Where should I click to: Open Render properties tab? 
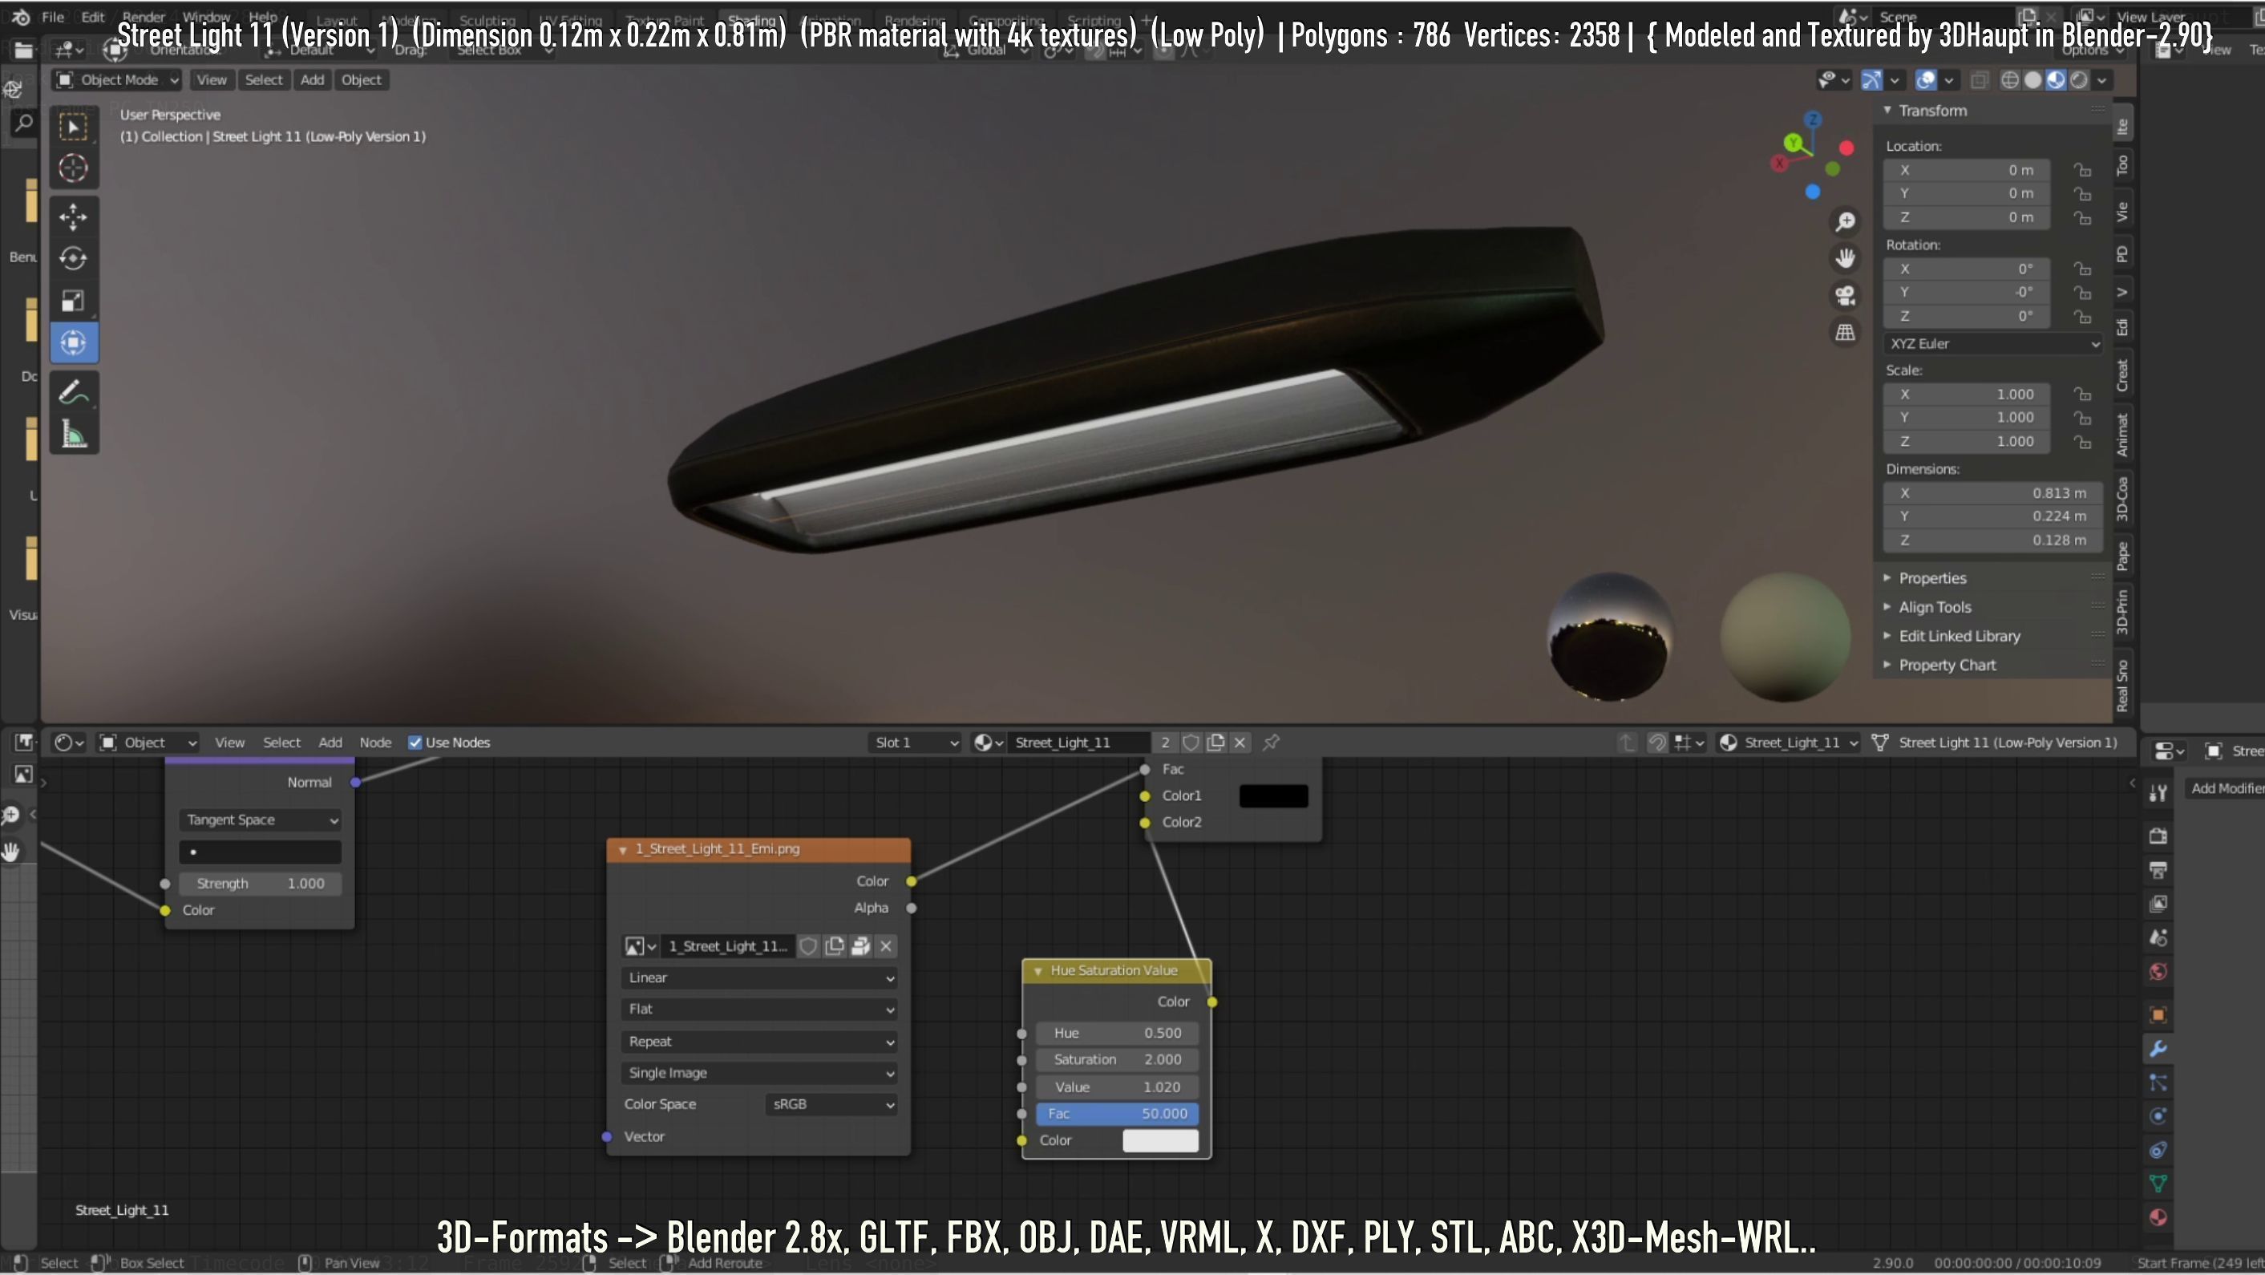2158,836
